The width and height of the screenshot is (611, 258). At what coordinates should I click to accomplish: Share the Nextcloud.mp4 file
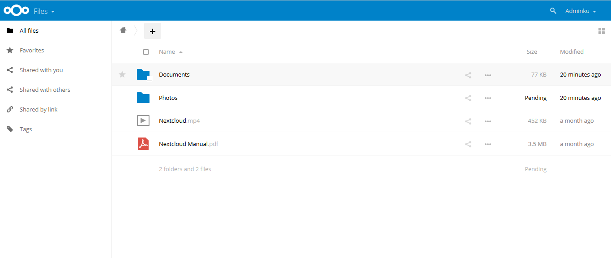coord(468,121)
